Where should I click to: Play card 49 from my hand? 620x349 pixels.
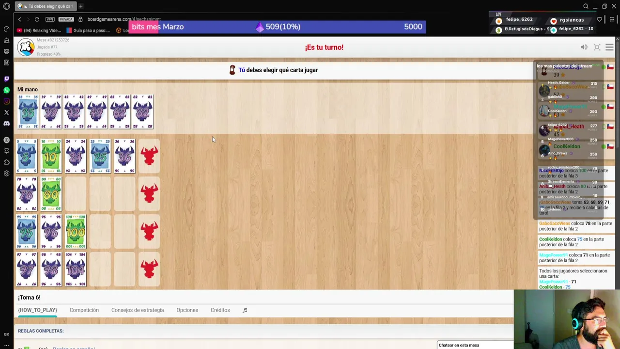coord(97,112)
